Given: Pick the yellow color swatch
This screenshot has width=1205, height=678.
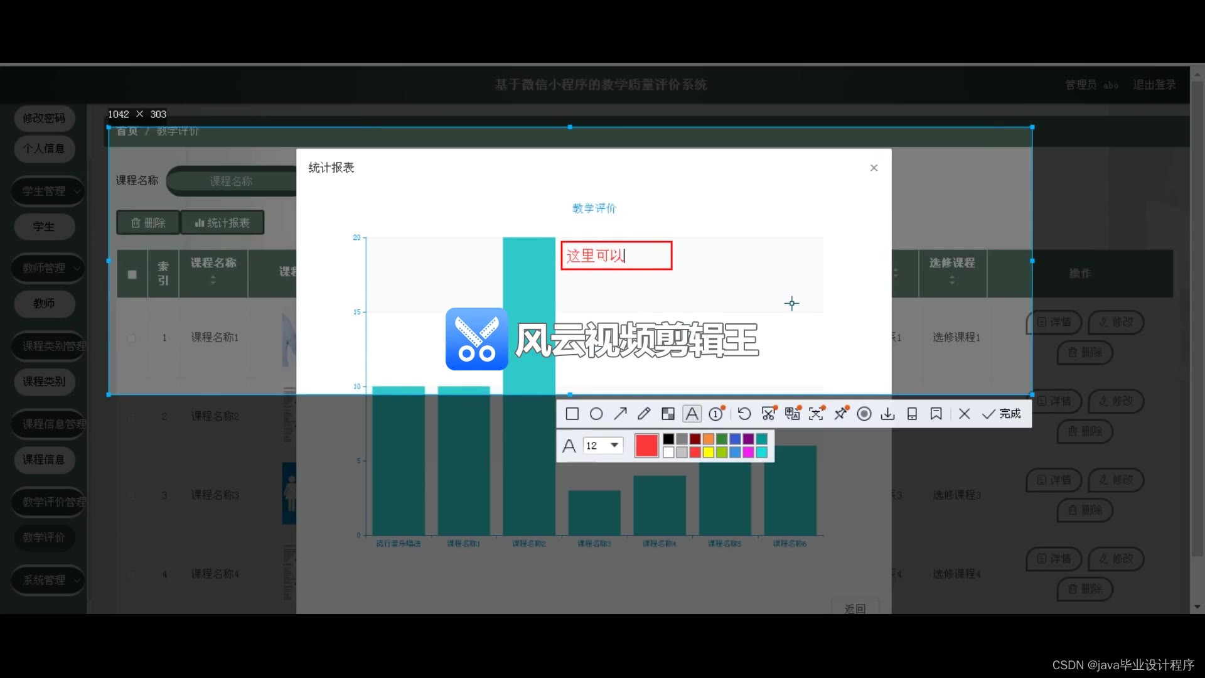Looking at the screenshot, I should coord(709,453).
